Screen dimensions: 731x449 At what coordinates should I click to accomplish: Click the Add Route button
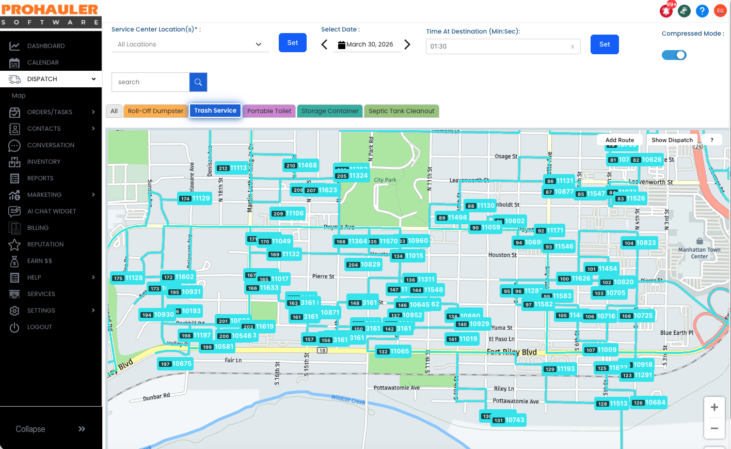click(x=619, y=140)
